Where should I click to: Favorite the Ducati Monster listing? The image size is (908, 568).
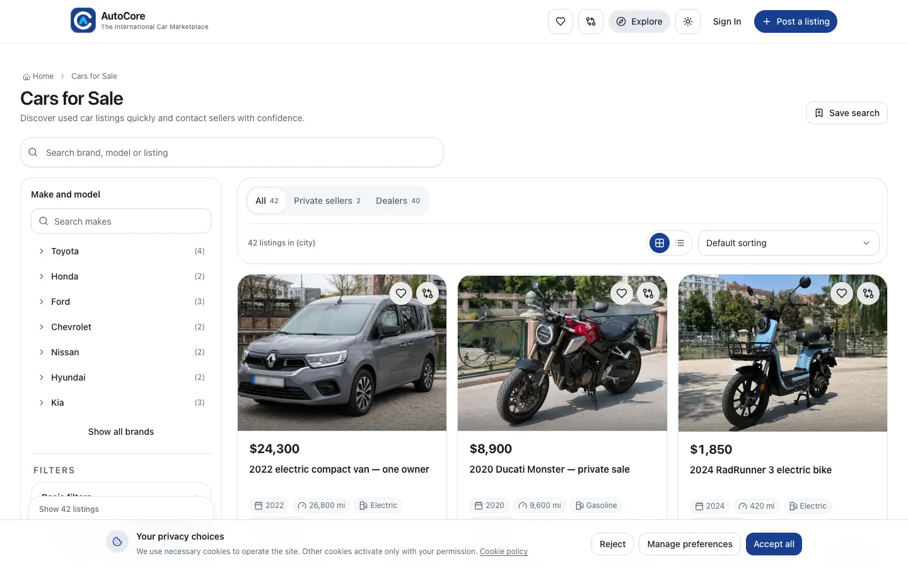coord(622,293)
